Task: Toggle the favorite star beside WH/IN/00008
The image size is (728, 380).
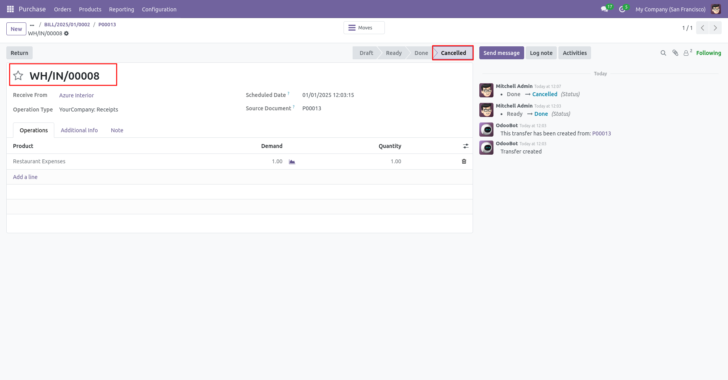Action: pyautogui.click(x=18, y=75)
